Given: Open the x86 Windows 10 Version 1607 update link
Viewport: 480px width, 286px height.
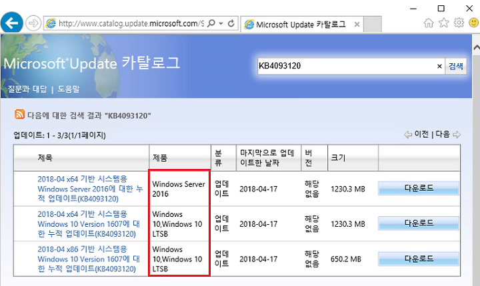Looking at the screenshot, I should coord(89,259).
